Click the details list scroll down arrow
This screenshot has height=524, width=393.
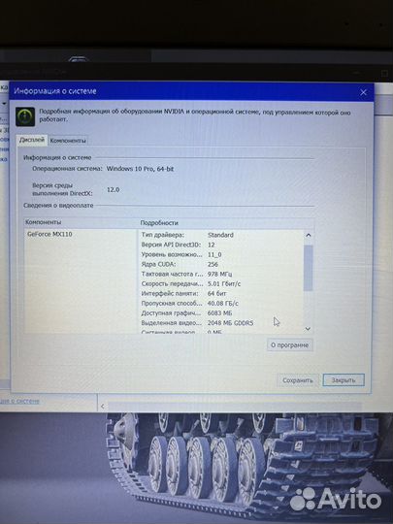[309, 329]
